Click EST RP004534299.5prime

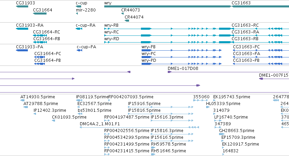[x=107, y=141]
